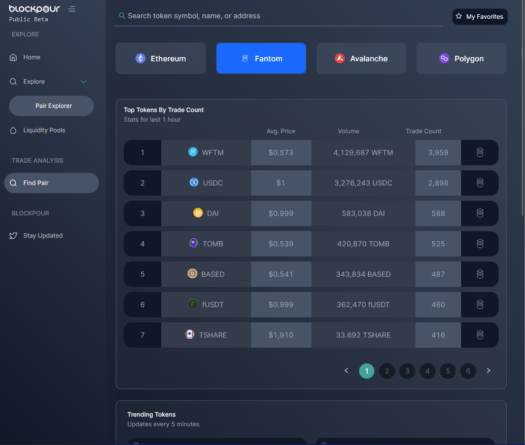Image resolution: width=525 pixels, height=445 pixels.
Task: Go to next page arrow
Action: coord(488,370)
